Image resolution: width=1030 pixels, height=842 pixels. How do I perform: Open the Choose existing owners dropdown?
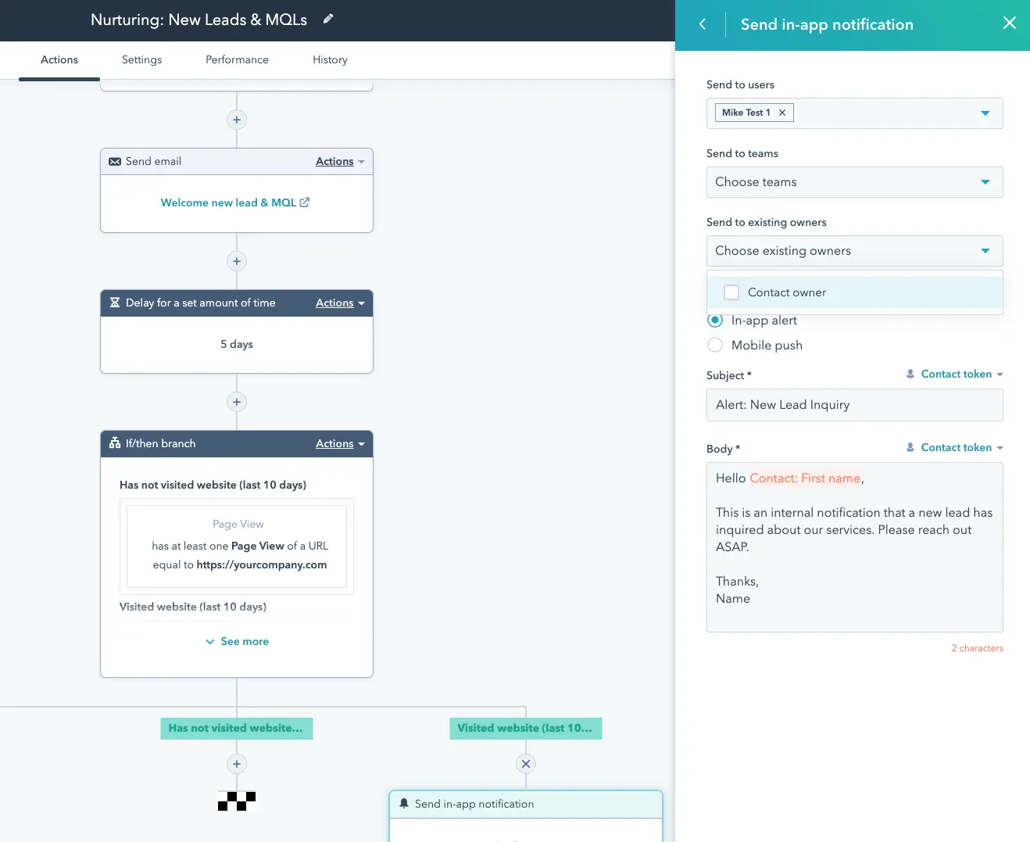[854, 250]
